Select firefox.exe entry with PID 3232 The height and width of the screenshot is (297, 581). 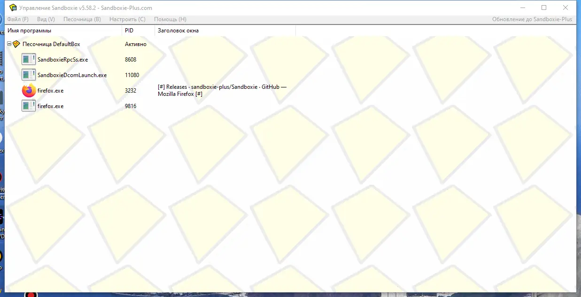tap(50, 91)
